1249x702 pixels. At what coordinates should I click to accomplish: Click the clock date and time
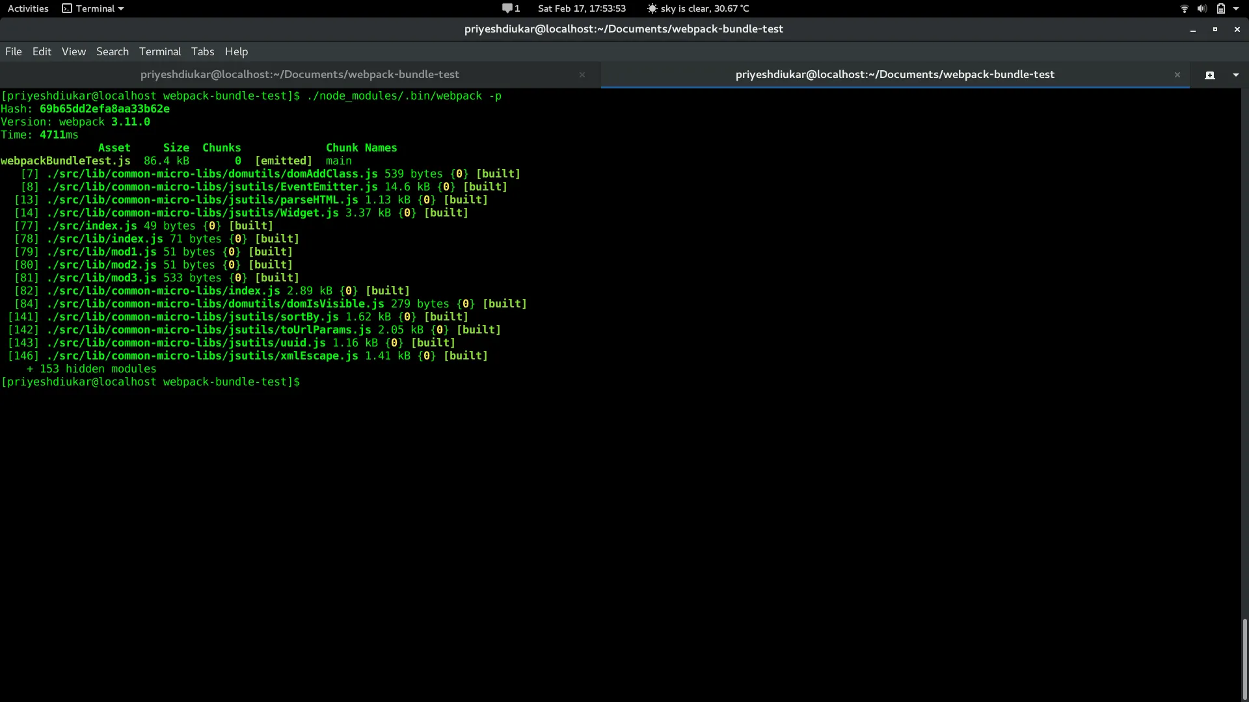582,8
